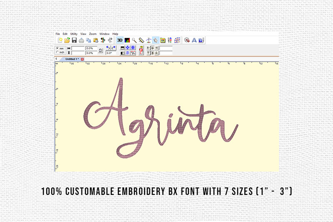Image resolution: width=333 pixels, height=222 pixels.
Task: Click the align vertical middle icon
Action: [x=152, y=53]
